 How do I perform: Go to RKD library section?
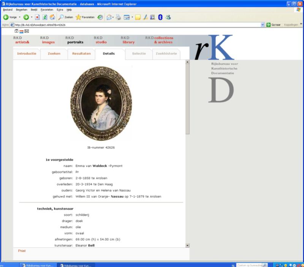(x=128, y=40)
